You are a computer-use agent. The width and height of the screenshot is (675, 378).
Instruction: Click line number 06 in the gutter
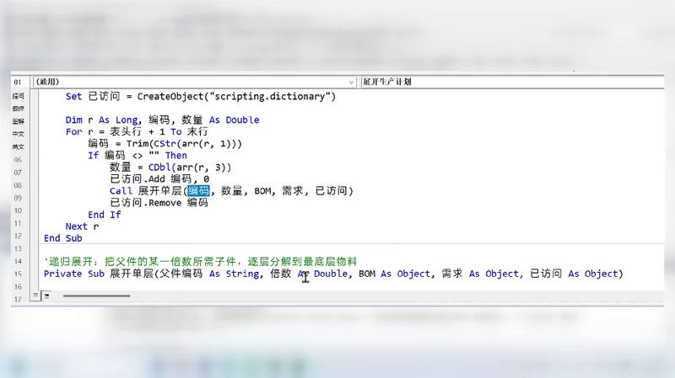coord(18,160)
